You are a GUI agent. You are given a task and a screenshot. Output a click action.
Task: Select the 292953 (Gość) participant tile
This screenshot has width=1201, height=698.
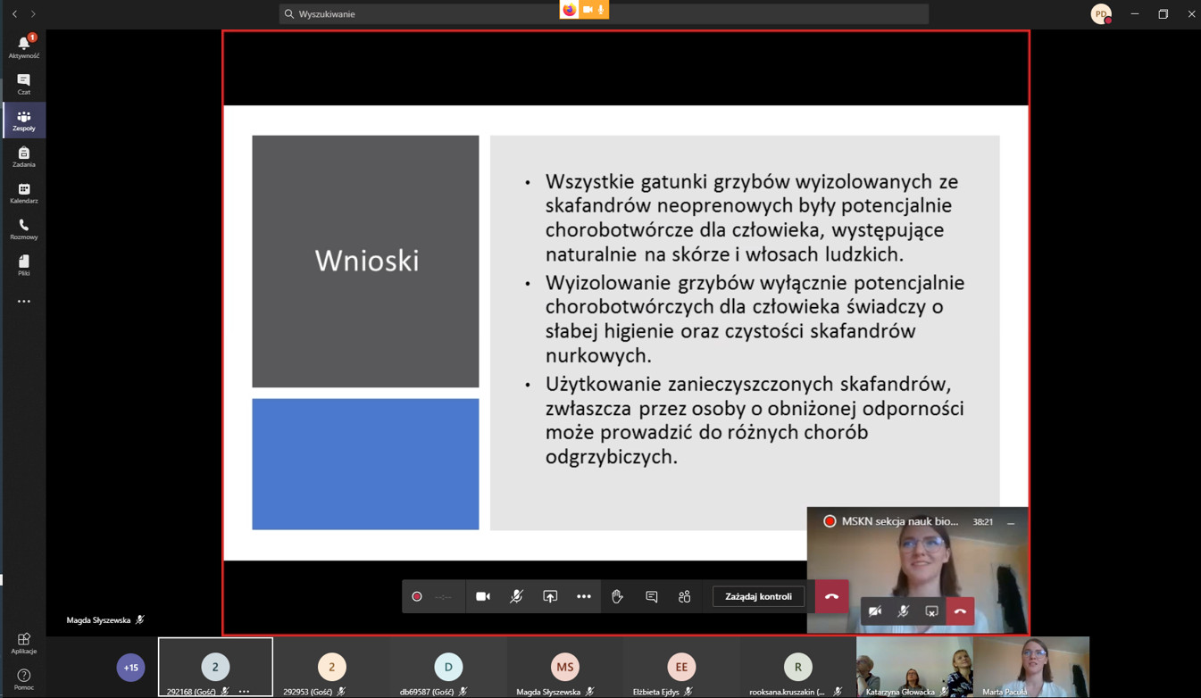pos(331,667)
